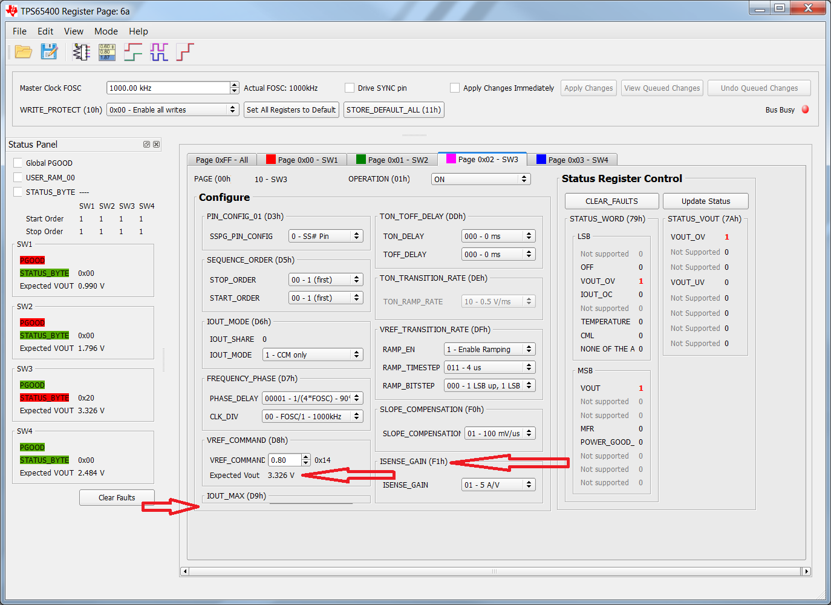
Task: Click the TI logo in title bar
Action: [x=11, y=11]
